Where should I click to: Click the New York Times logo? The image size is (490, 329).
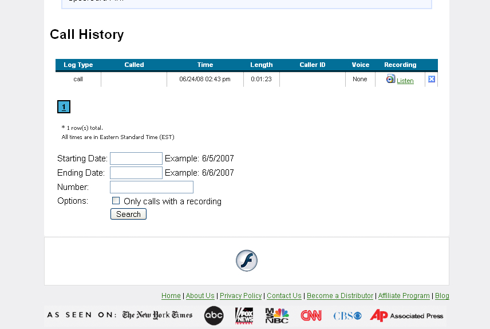[157, 315]
